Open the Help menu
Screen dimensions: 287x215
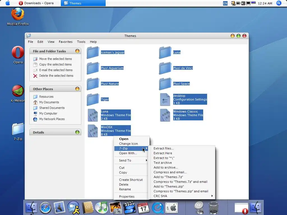tap(93, 42)
